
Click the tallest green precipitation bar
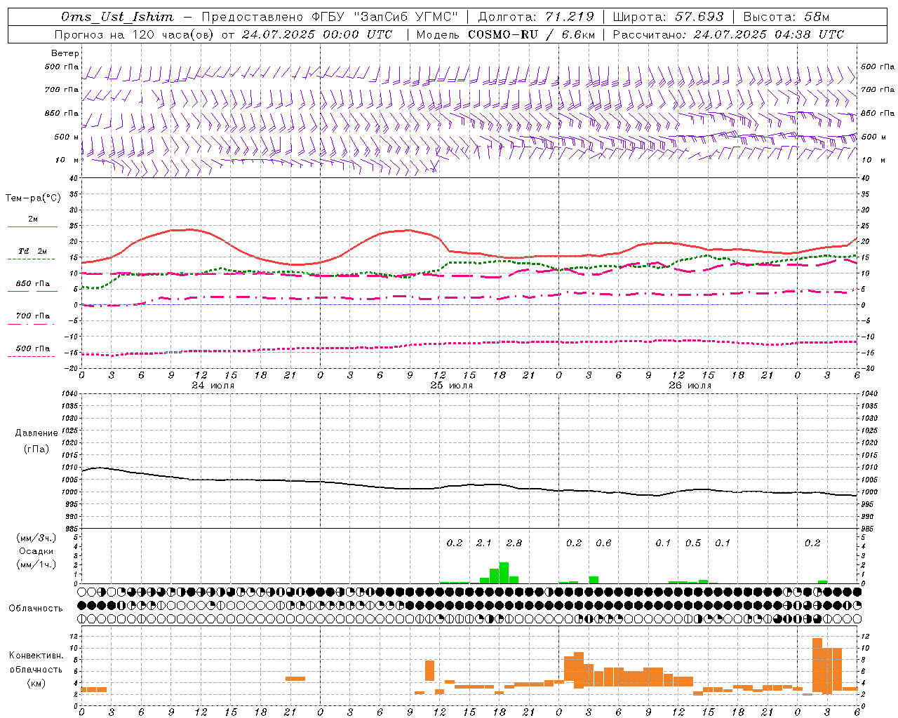coord(504,573)
